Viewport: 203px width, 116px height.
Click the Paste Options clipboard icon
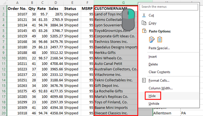click(144, 31)
